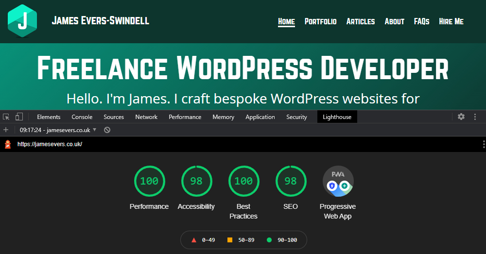The image size is (486, 254).
Task: Click the SEO label under gauge
Action: [x=291, y=206]
